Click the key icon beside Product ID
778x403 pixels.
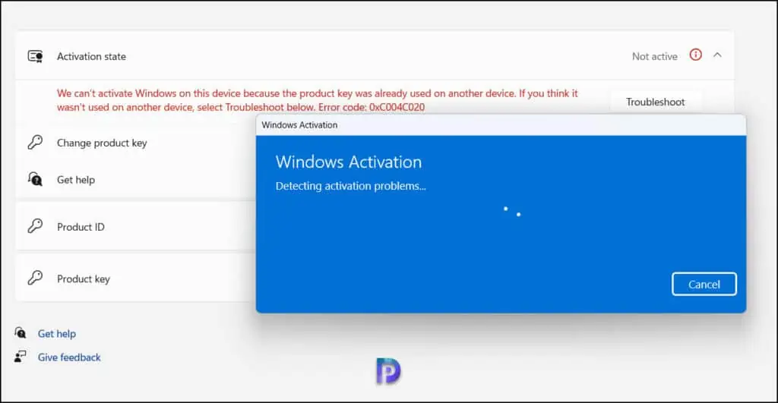pyautogui.click(x=35, y=226)
